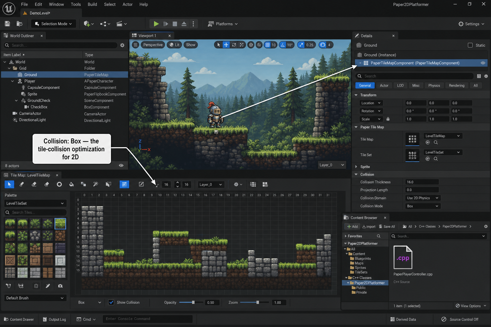Click the Eject button in main toolbar
Viewport: 491px width, 327px height.
pyautogui.click(x=184, y=24)
